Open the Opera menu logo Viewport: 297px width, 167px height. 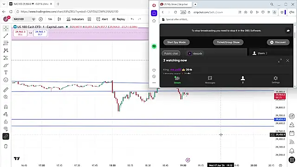(154, 5)
